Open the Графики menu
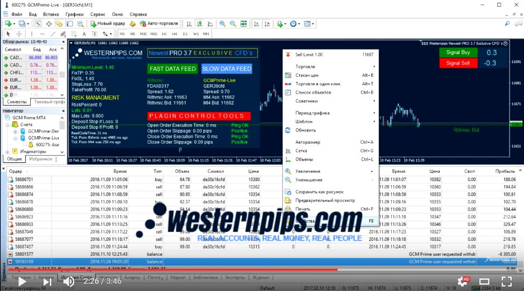The height and width of the screenshot is (291, 524). [75, 14]
